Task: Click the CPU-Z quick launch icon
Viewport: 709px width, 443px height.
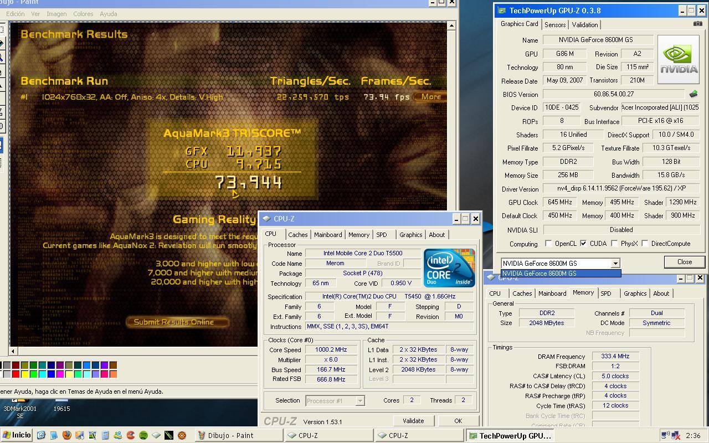Action: point(156,435)
